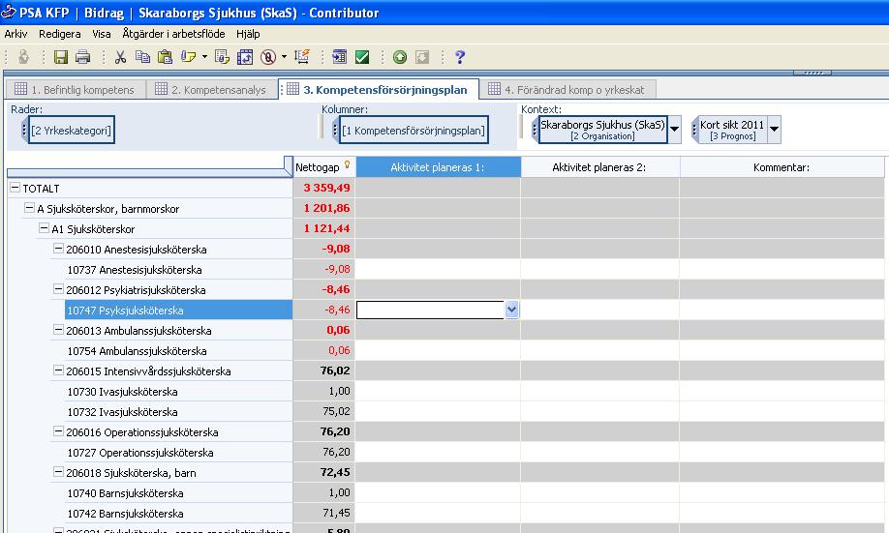Switch to tab 4. Förändrad komp o yrkeskat

point(567,90)
